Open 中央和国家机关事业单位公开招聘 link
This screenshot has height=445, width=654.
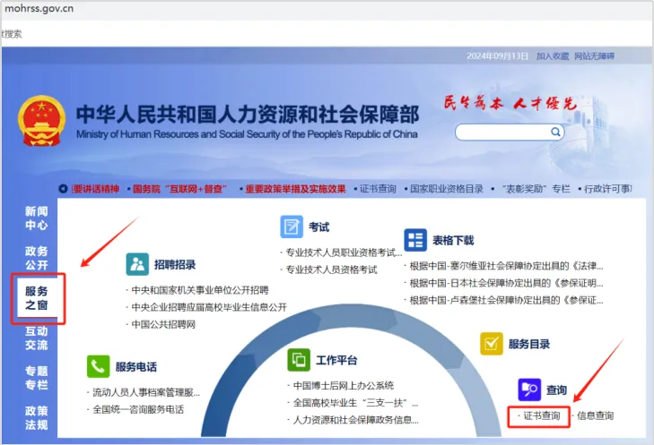(200, 290)
